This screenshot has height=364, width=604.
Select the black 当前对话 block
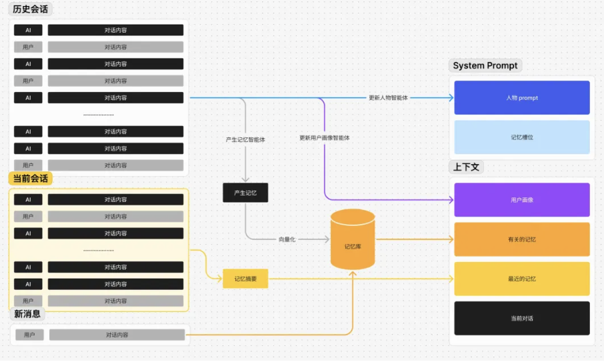521,318
